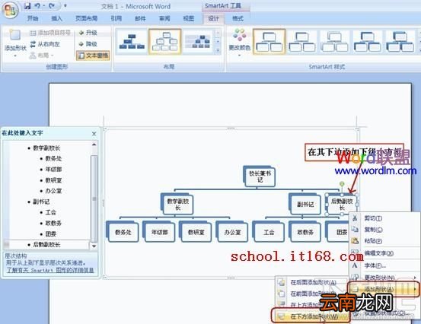Select 团委 bullet in text pane
The image size is (421, 324).
pyautogui.click(x=50, y=234)
